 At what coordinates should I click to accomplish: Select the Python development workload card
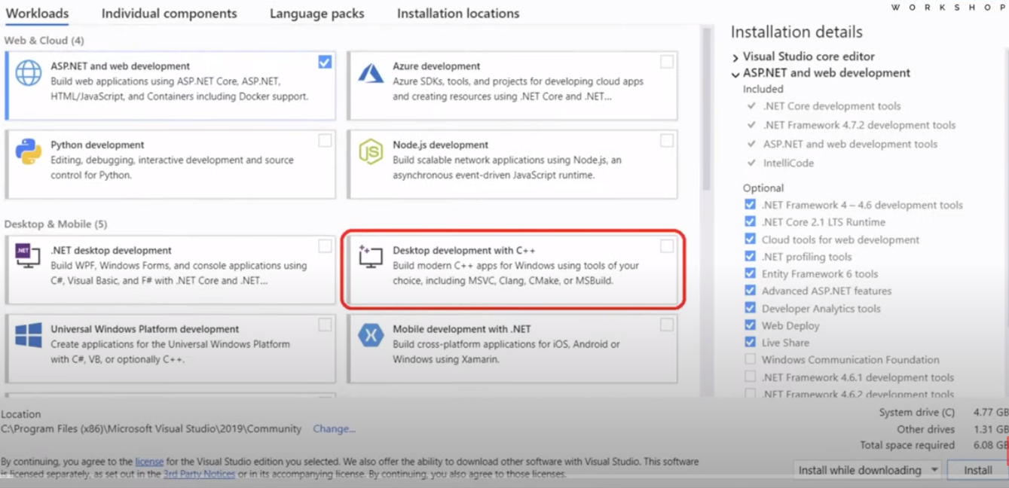(170, 163)
